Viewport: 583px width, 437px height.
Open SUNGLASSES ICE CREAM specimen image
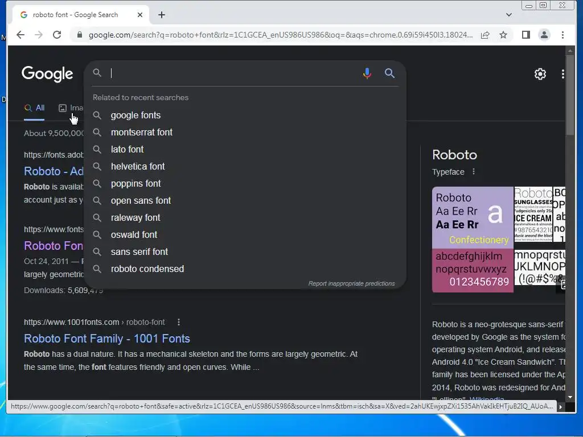(533, 215)
